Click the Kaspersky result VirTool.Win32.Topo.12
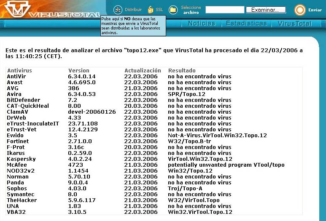The image size is (326, 221). [x=200, y=159]
